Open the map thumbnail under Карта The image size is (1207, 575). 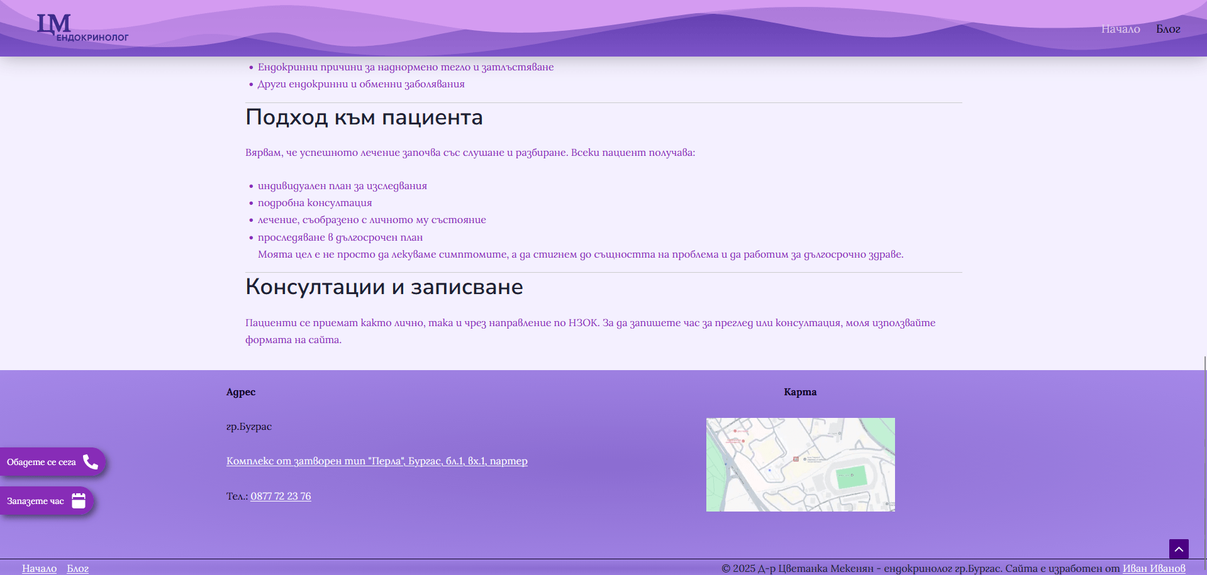click(800, 464)
